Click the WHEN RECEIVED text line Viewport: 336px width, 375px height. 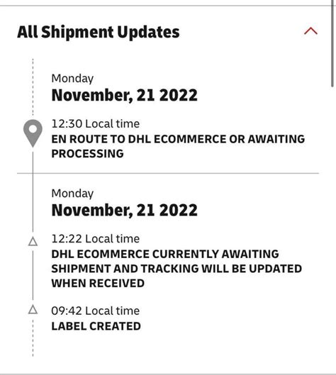[98, 283]
